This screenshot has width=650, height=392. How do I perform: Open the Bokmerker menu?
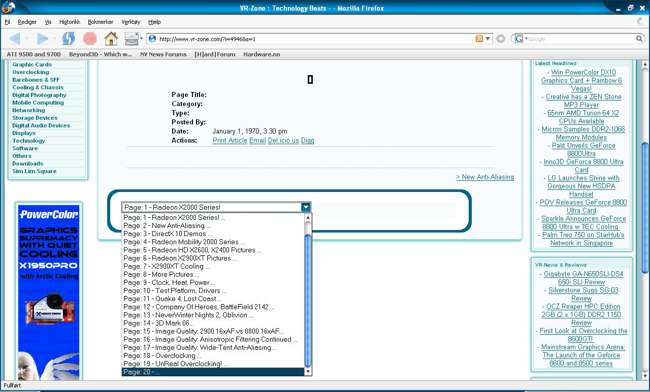pos(101,22)
